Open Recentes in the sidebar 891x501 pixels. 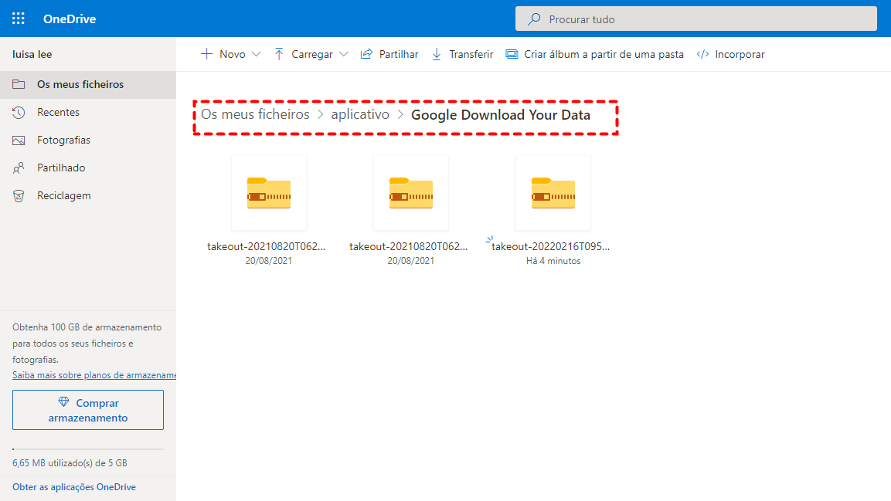coord(88,113)
